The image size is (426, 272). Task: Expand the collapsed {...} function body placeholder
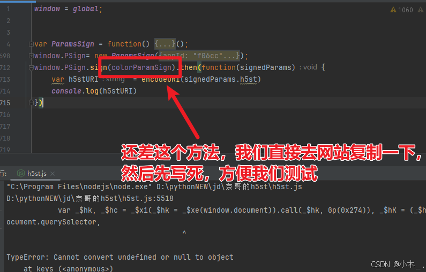(165, 44)
